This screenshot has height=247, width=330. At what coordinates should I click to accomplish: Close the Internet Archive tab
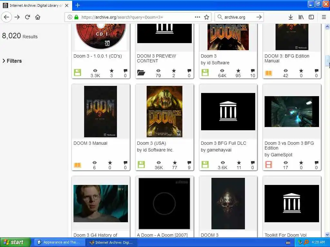(x=67, y=5)
